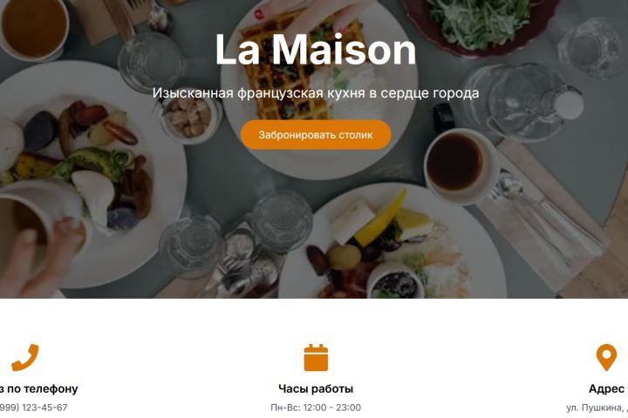Viewport: 628px width, 418px height.
Task: Click the "Забронировать столик" button
Action: click(x=316, y=135)
